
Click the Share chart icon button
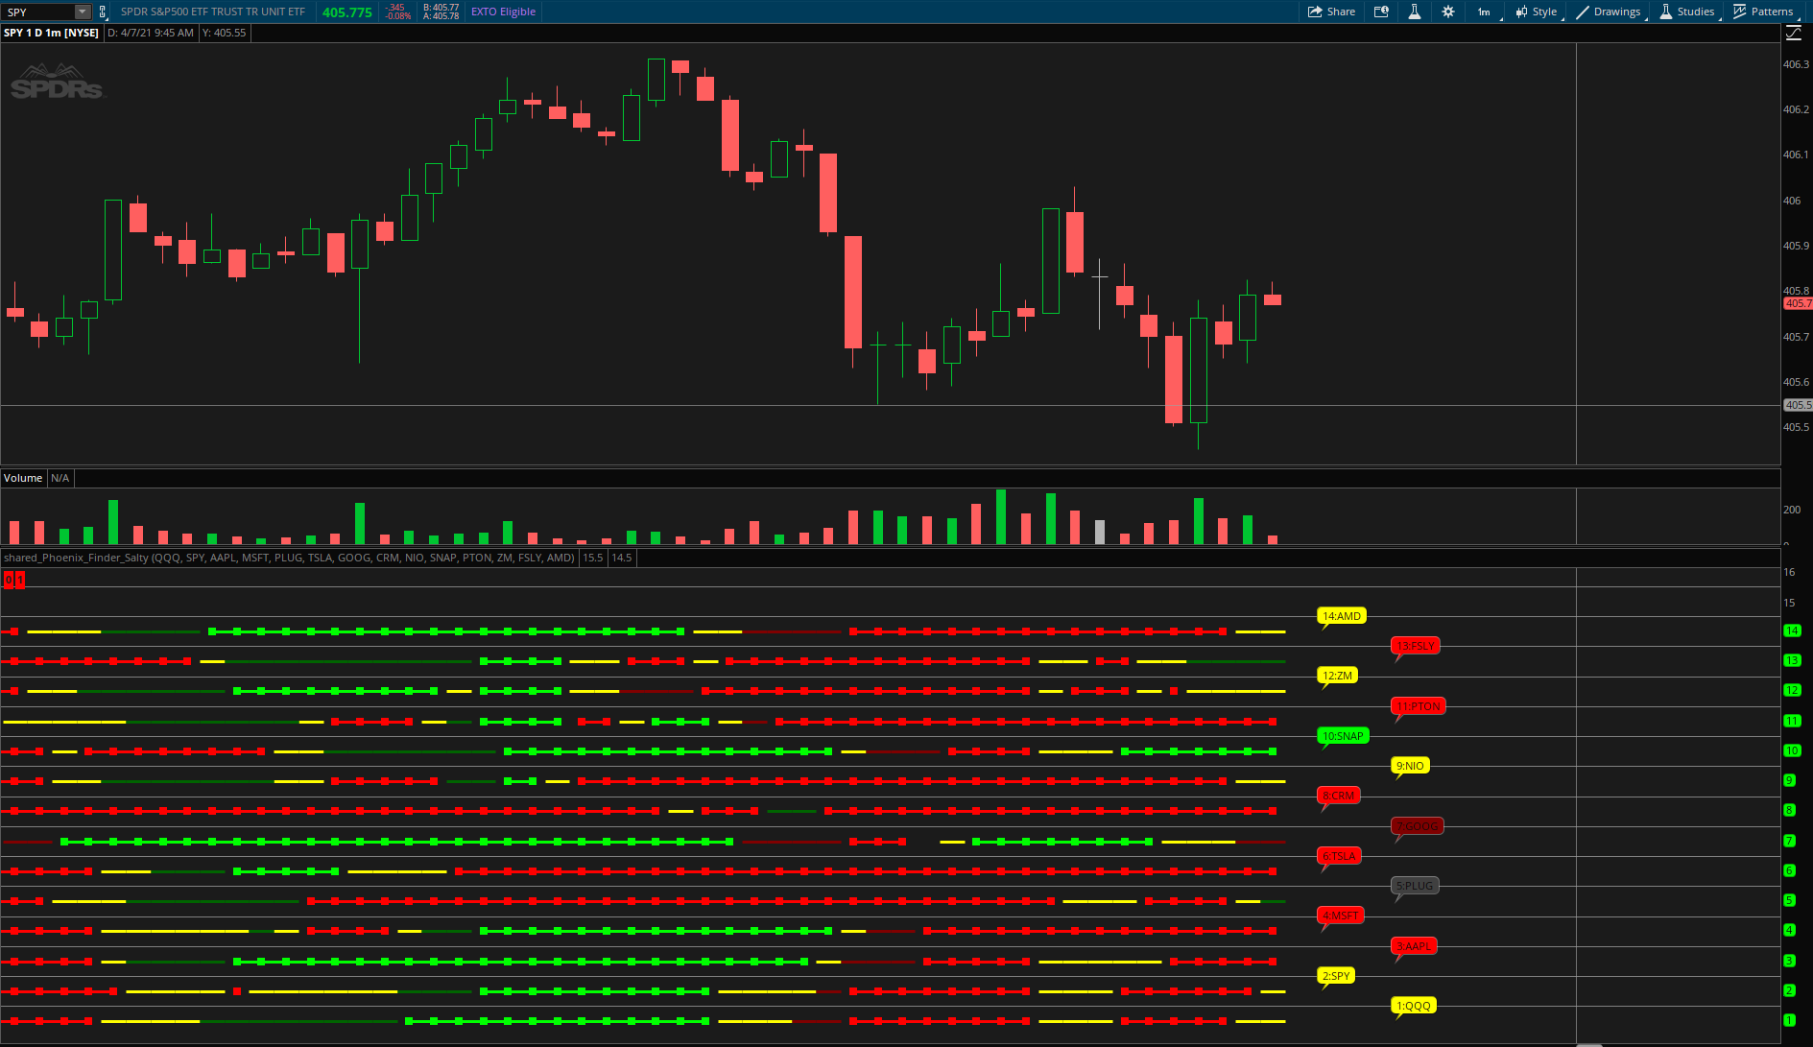[x=1331, y=12]
